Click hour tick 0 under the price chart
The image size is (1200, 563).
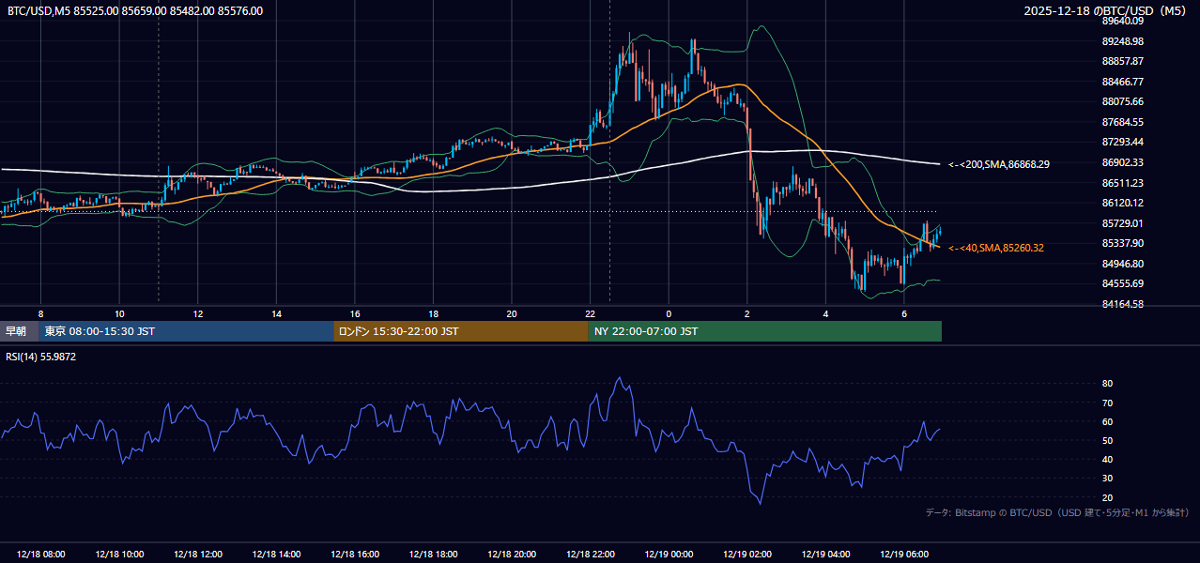tap(669, 313)
